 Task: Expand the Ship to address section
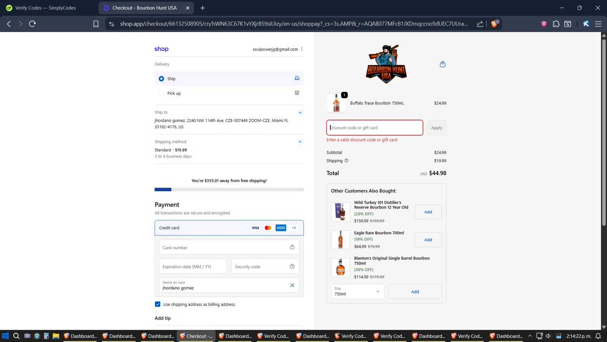tap(300, 113)
